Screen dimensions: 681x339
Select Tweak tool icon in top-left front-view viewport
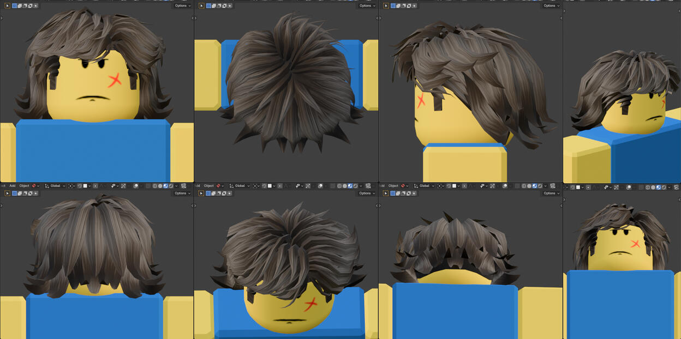coord(8,5)
